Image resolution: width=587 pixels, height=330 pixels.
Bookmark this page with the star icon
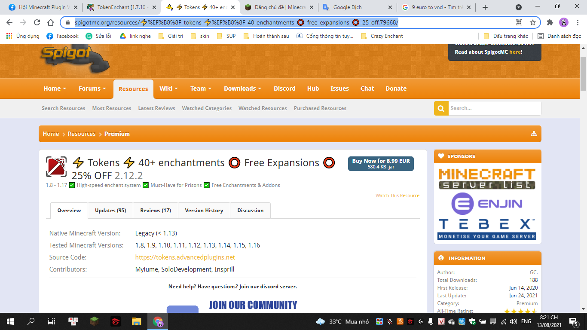coord(533,22)
